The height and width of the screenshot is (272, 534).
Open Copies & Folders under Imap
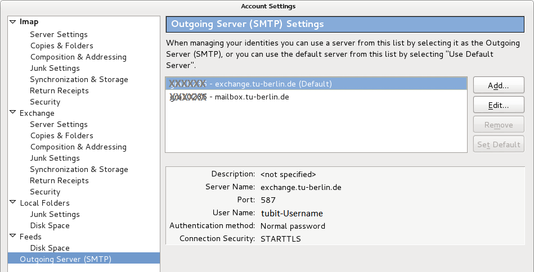[61, 46]
